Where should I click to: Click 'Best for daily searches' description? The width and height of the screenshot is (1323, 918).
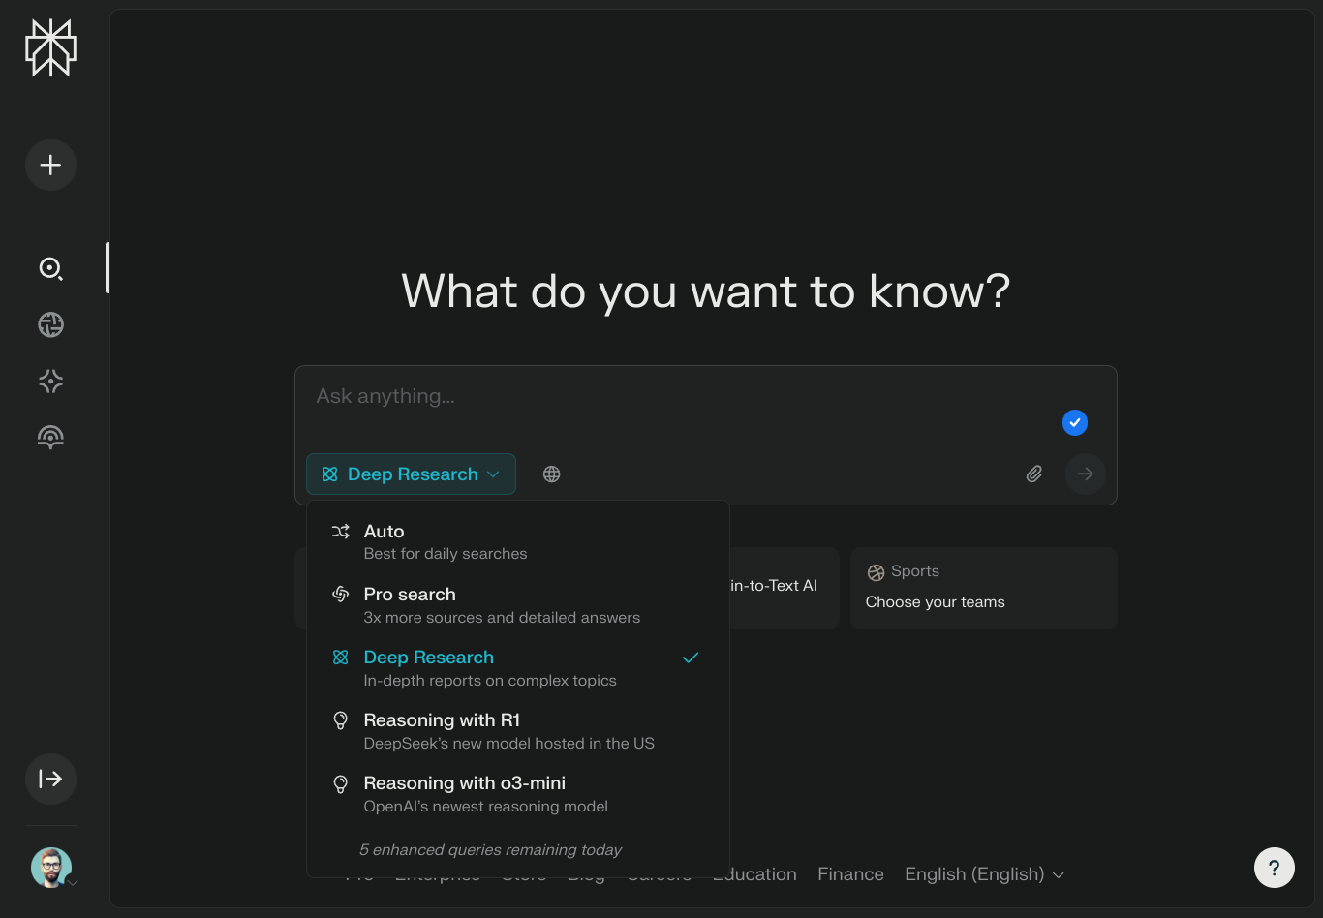(x=446, y=554)
